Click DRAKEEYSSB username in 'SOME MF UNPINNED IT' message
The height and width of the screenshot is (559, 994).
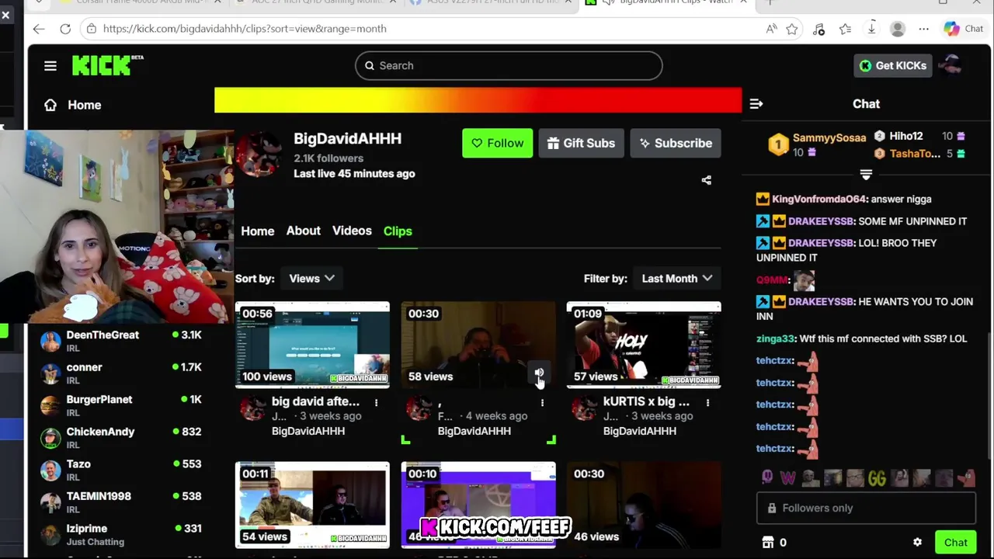[821, 221]
